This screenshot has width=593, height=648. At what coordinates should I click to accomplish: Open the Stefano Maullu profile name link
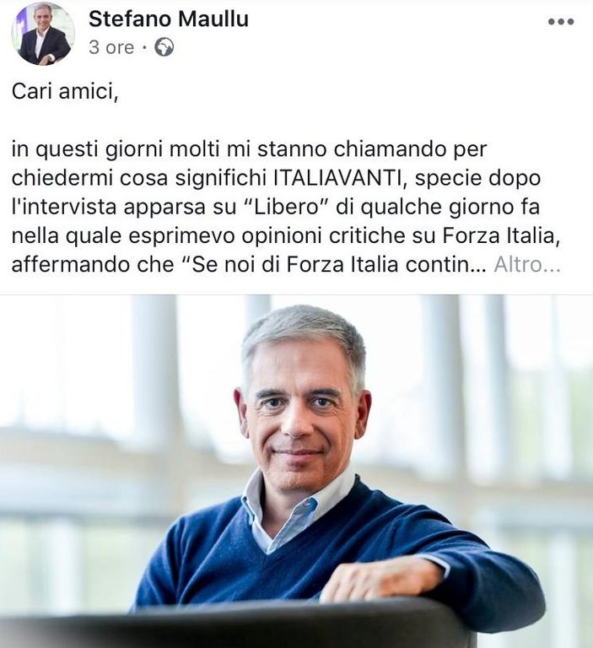pyautogui.click(x=169, y=19)
